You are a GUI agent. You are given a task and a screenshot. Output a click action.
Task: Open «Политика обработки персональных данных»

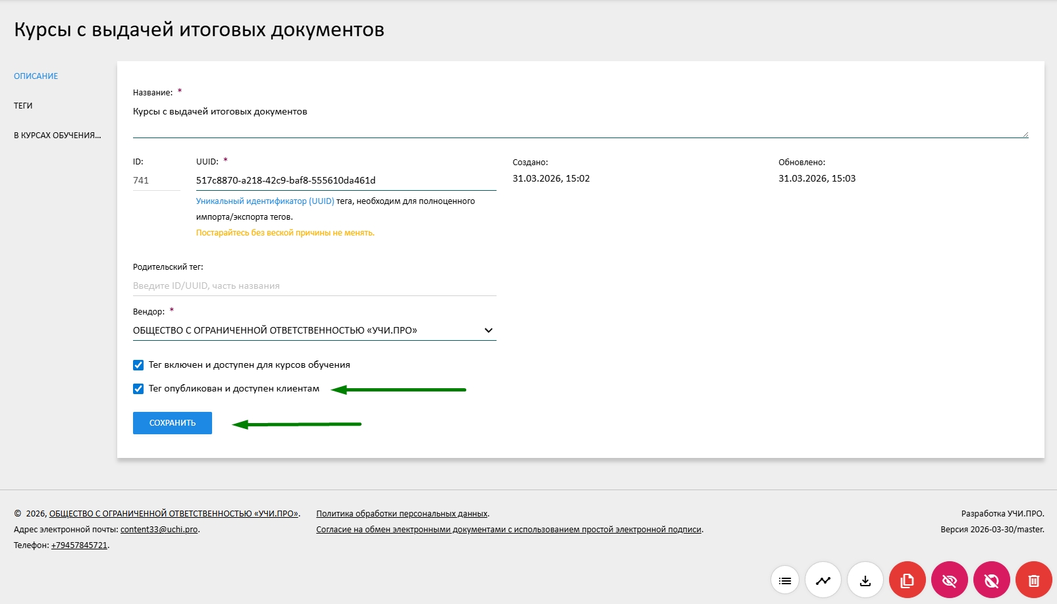pyautogui.click(x=402, y=513)
